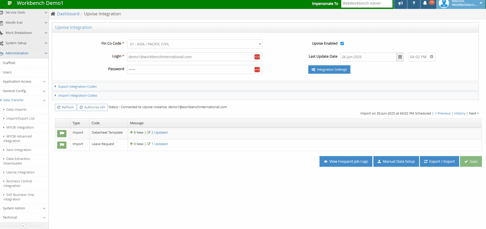The width and height of the screenshot is (486, 229).
Task: Open Users in the sidebar
Action: [7, 72]
